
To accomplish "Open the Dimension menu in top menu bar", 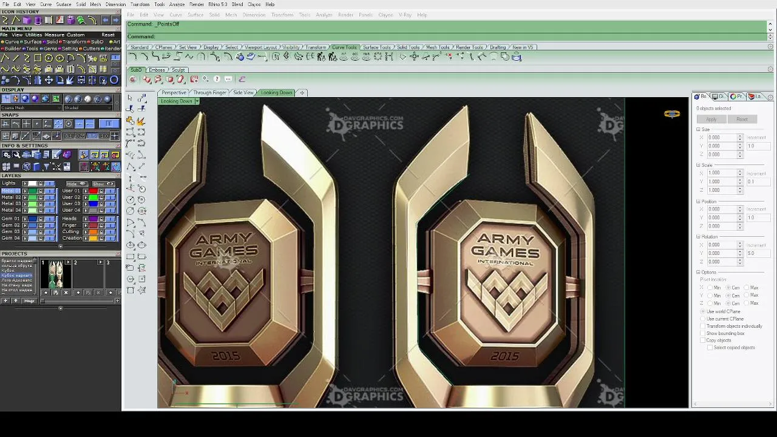I will (115, 4).
